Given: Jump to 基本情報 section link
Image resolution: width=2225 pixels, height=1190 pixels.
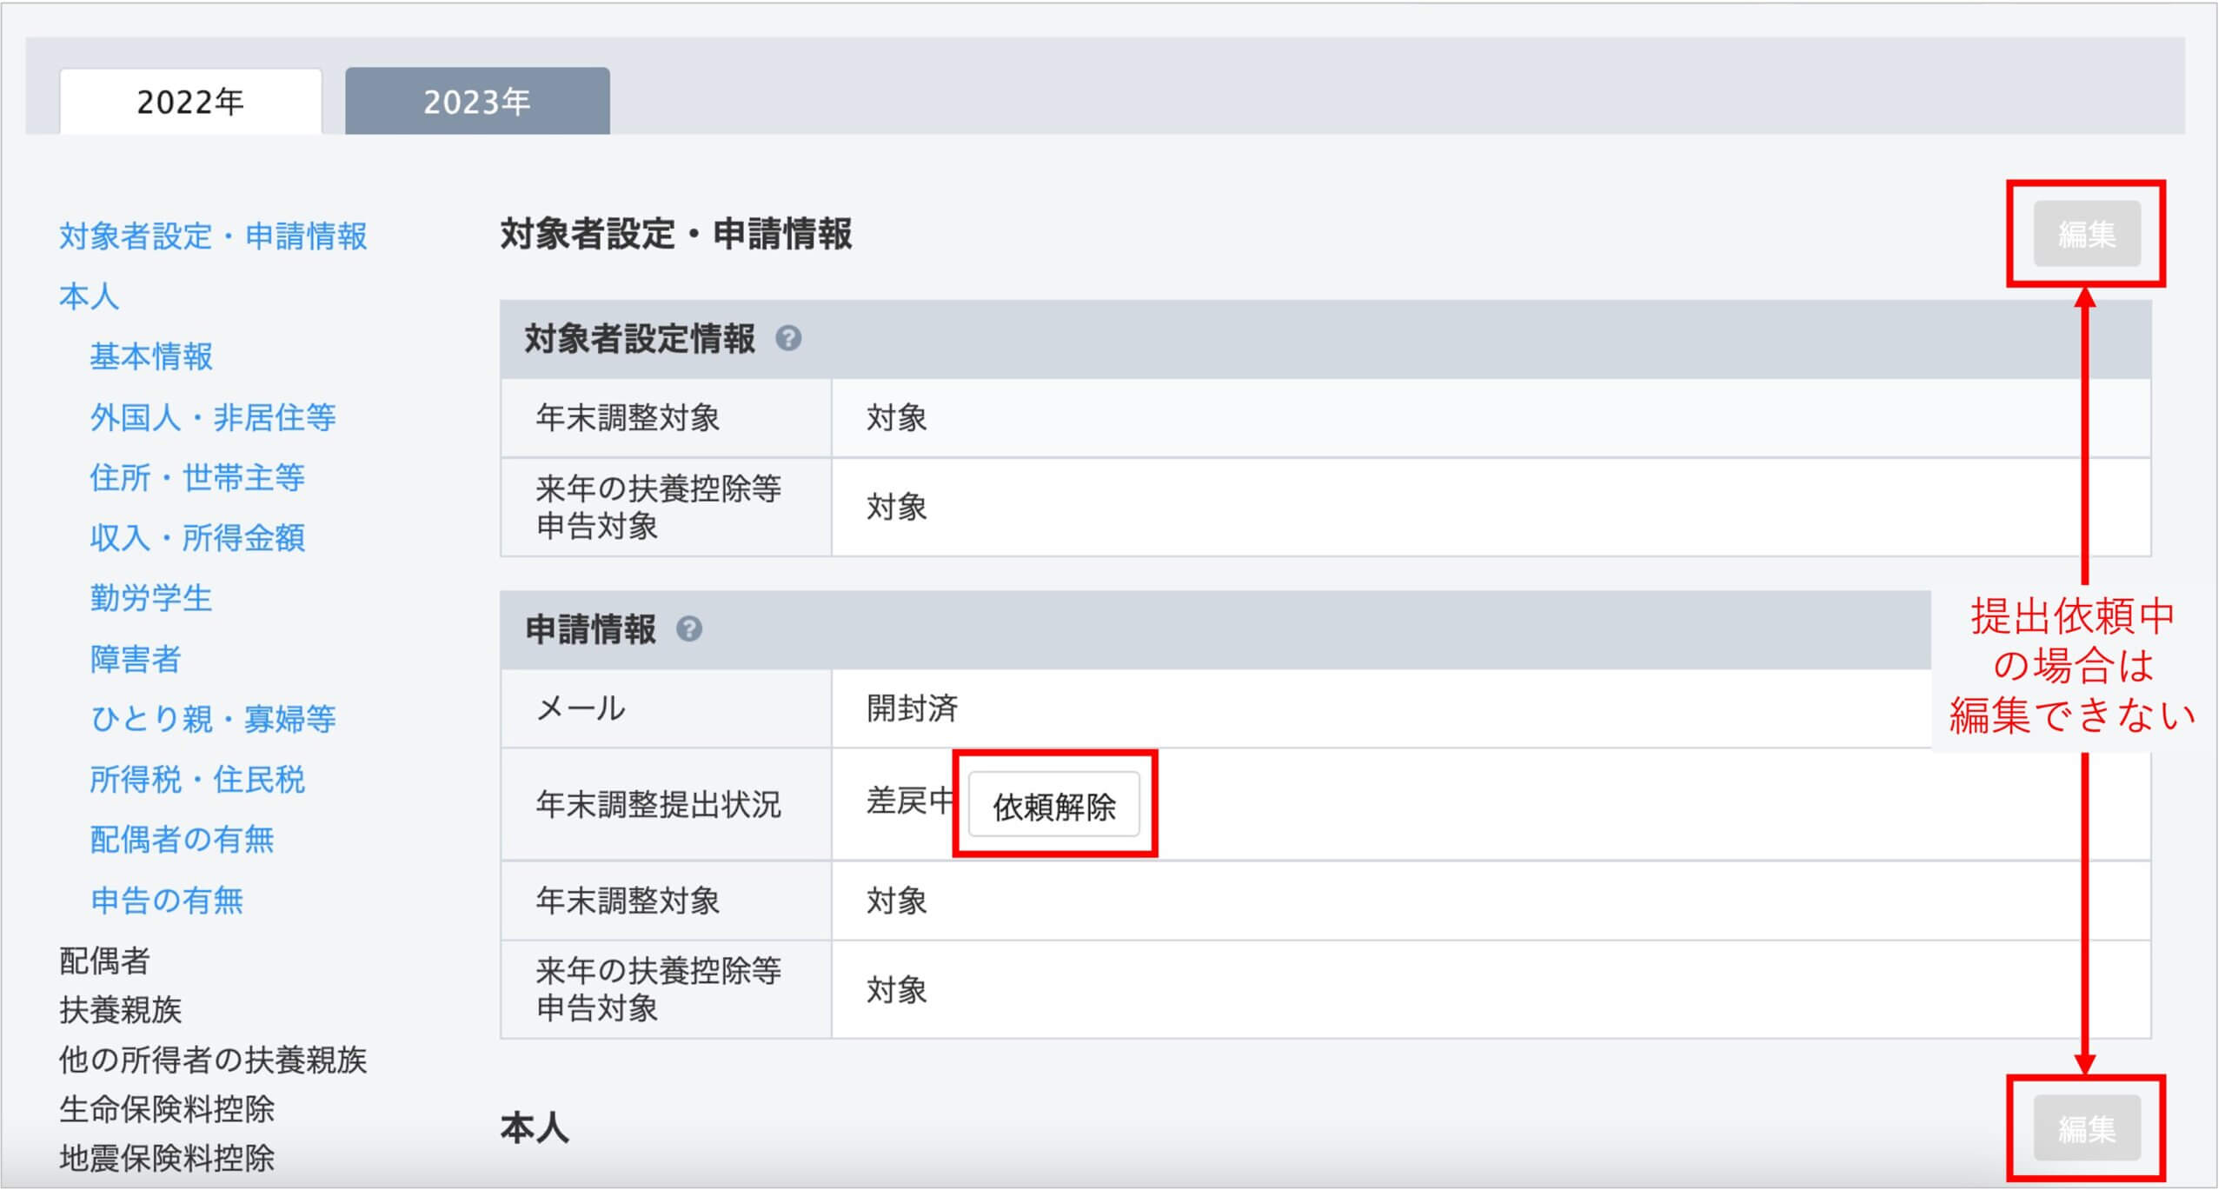Looking at the screenshot, I should [151, 356].
